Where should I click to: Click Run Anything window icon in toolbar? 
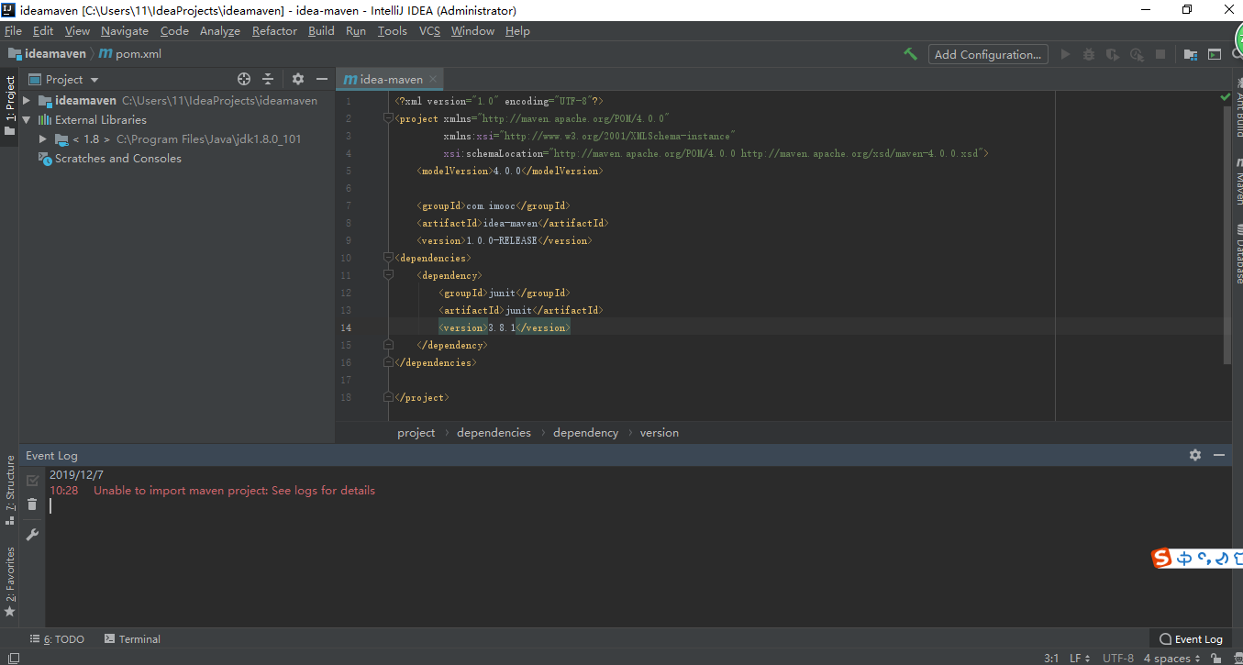[1215, 54]
